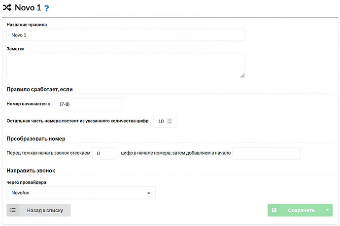The height and width of the screenshot is (226, 340).
Task: Click the floppy disk icon on Сохранить
Action: coord(274,210)
